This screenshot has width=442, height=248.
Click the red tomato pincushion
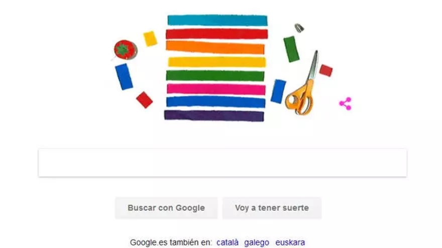coord(126,50)
